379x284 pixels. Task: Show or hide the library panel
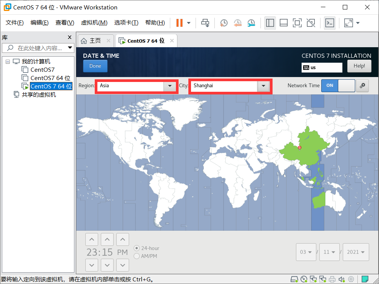(270, 23)
